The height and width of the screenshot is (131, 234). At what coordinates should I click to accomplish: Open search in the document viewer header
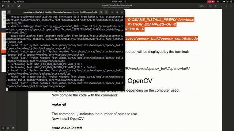tap(211, 6)
